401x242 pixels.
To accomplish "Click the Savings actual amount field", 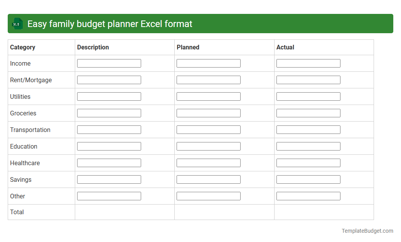I will [308, 179].
